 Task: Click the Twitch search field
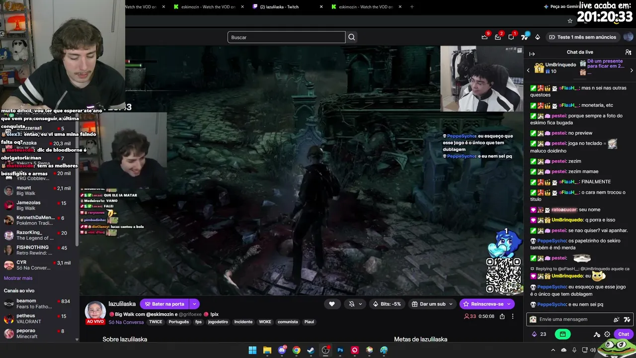click(286, 37)
